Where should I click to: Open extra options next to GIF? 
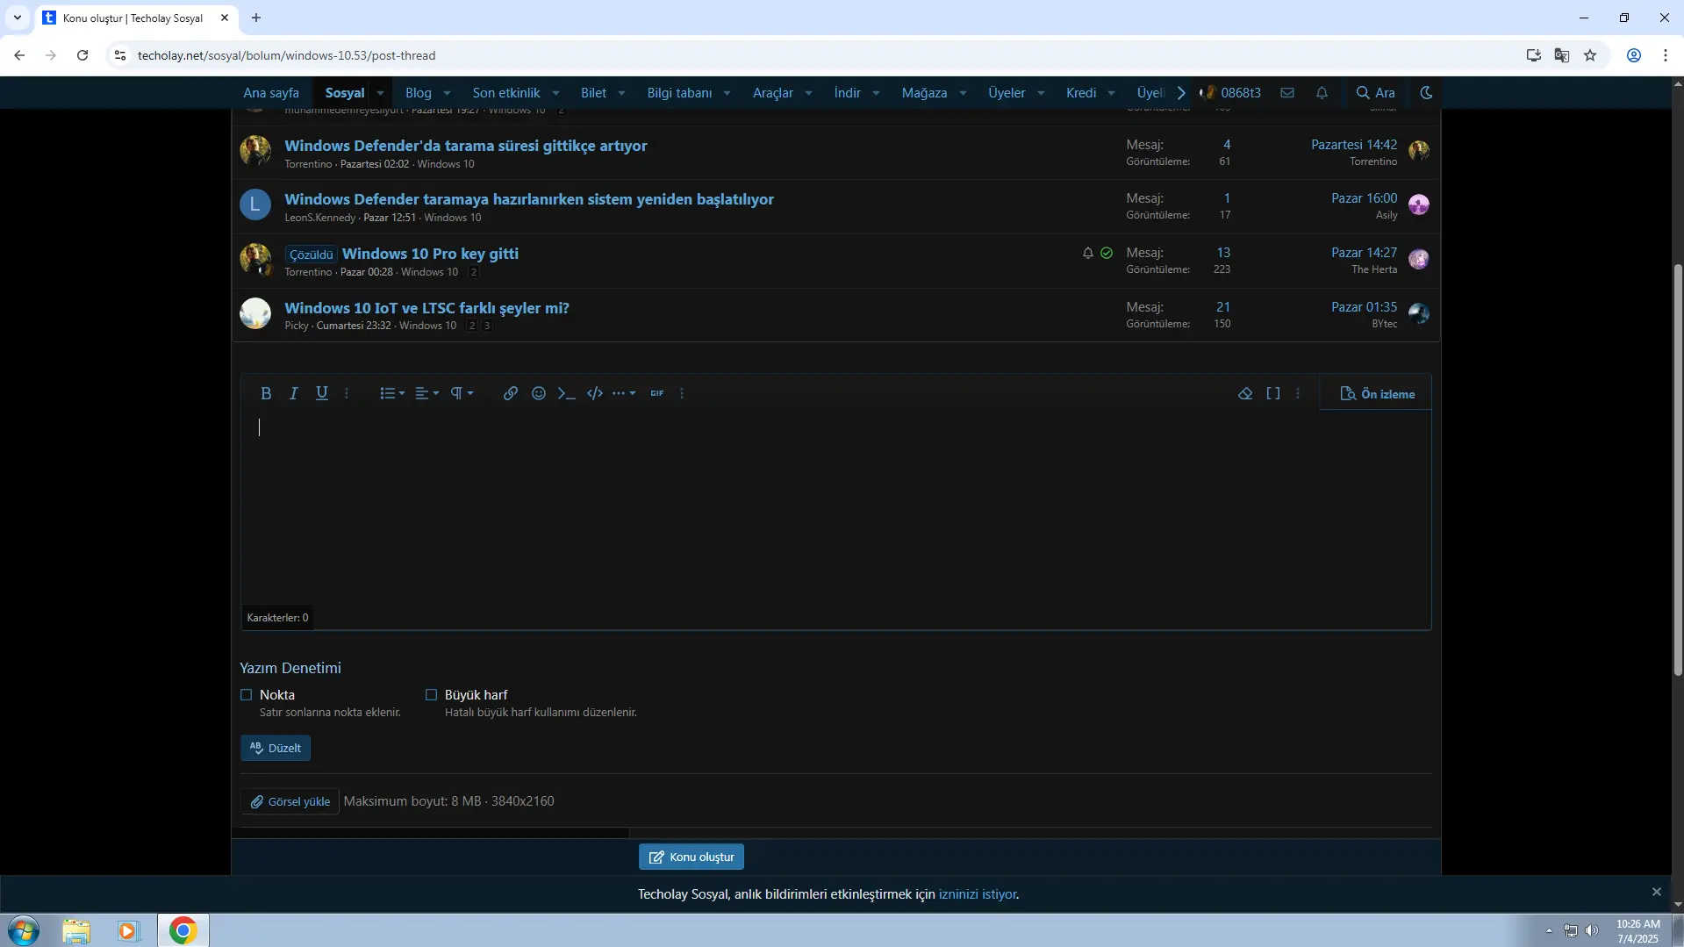click(x=682, y=393)
